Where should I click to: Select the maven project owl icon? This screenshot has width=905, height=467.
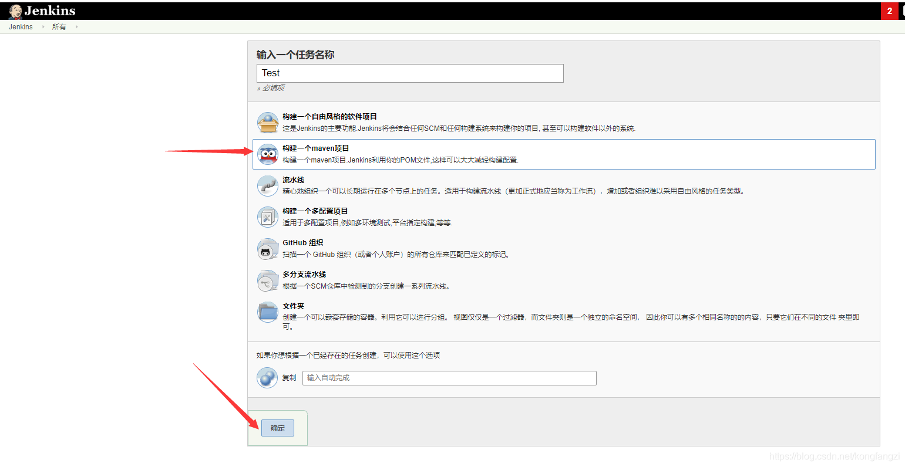[268, 154]
